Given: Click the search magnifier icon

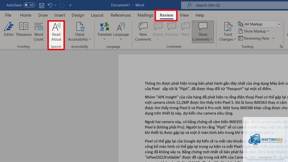Looking at the screenshot, I should coord(189,5).
